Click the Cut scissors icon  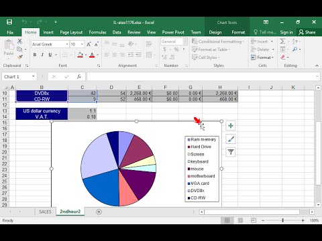point(20,41)
